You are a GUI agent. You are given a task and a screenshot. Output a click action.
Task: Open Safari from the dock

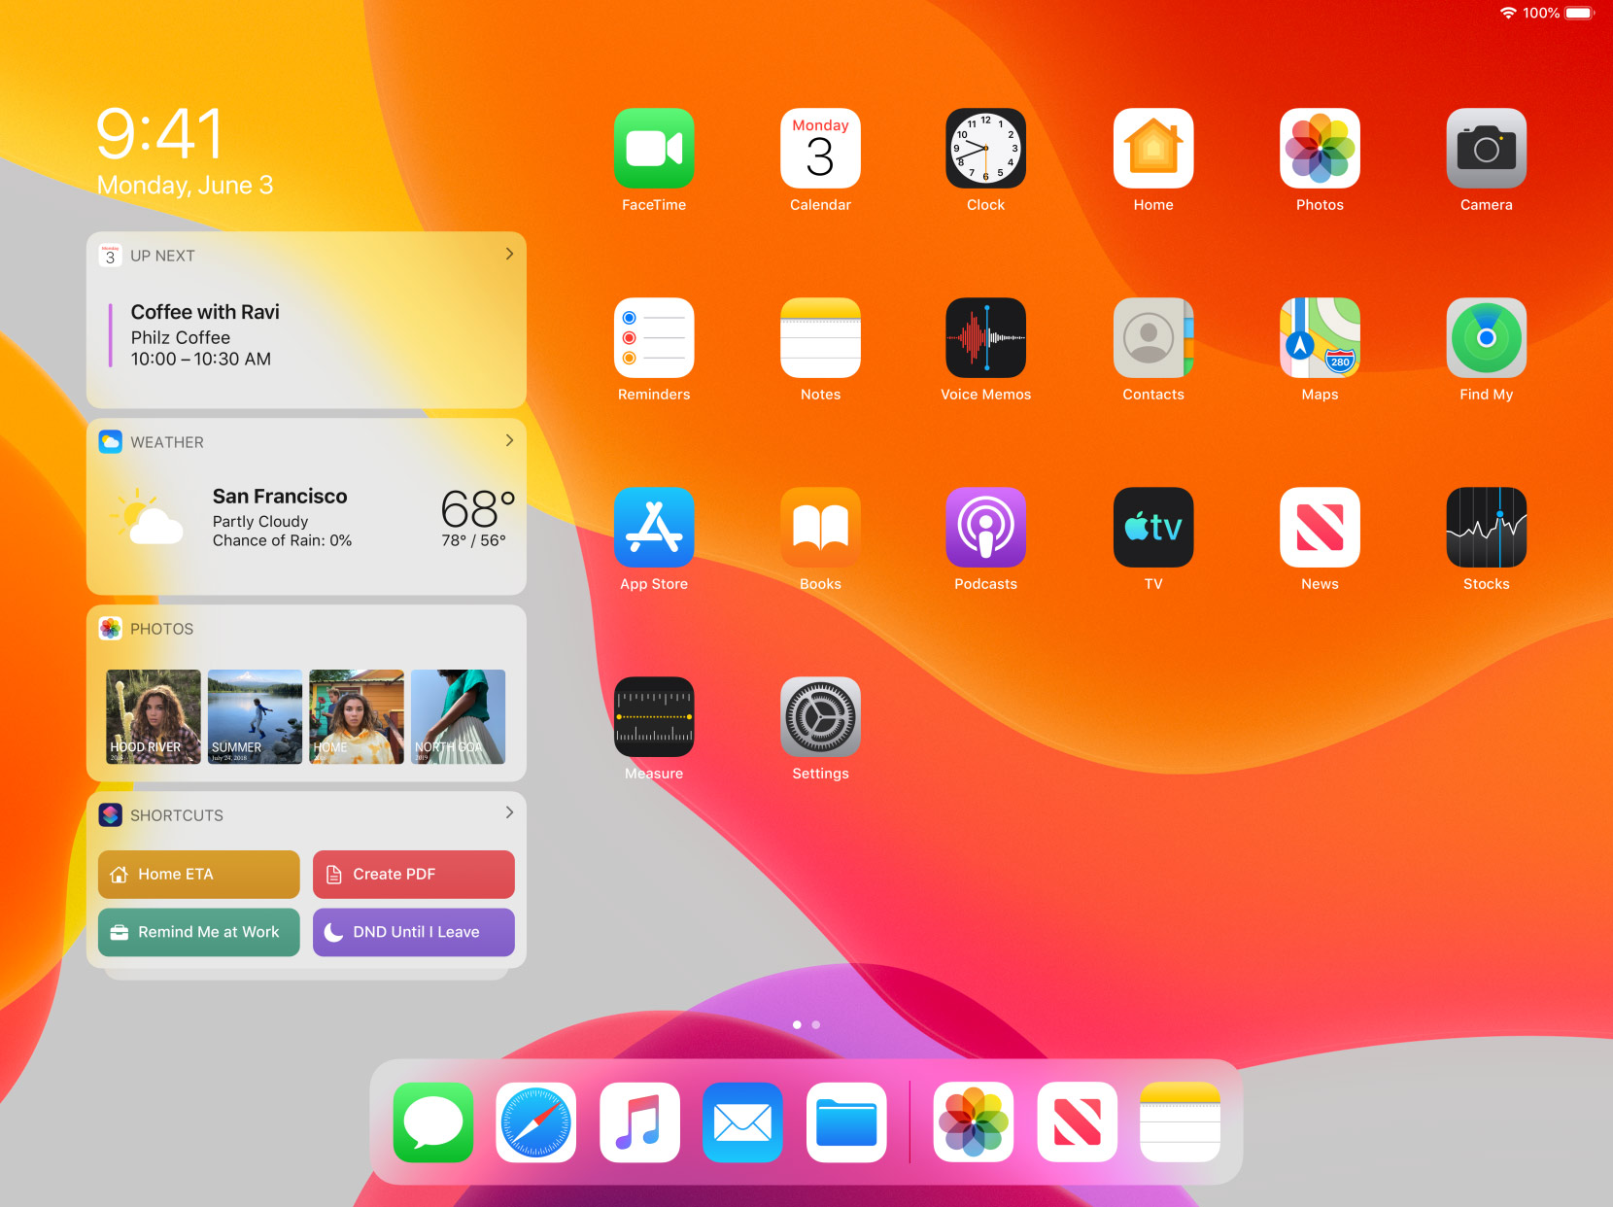535,1122
